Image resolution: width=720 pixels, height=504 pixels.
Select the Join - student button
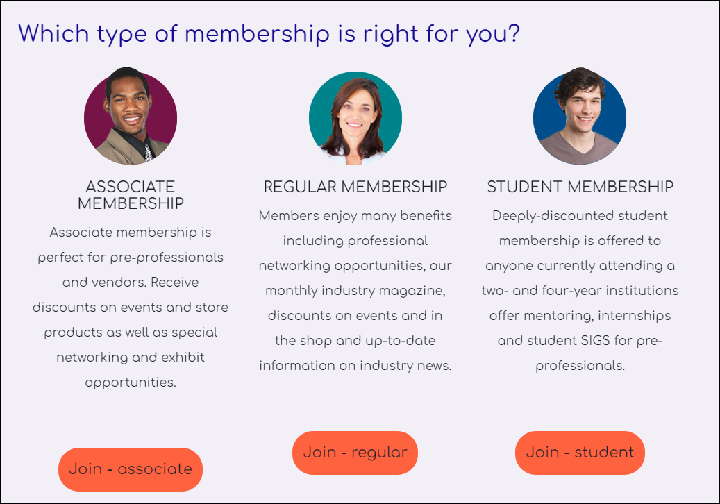[580, 453]
